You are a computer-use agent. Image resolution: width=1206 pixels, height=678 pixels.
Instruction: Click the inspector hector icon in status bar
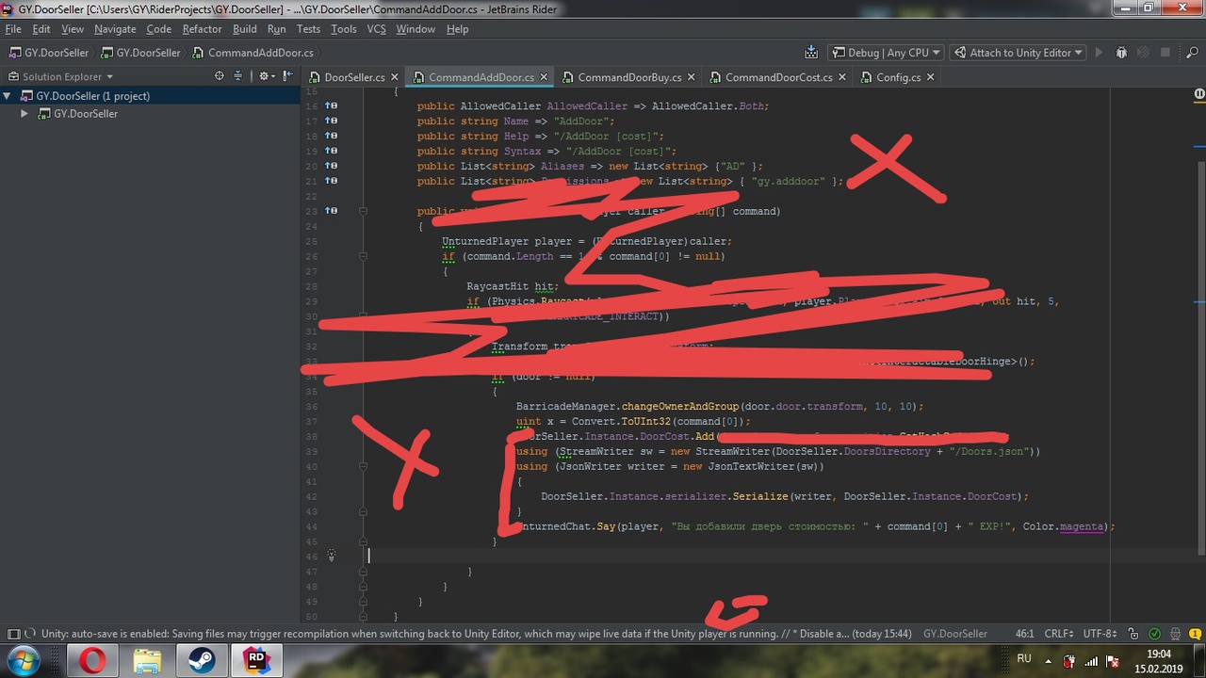[x=1175, y=635]
